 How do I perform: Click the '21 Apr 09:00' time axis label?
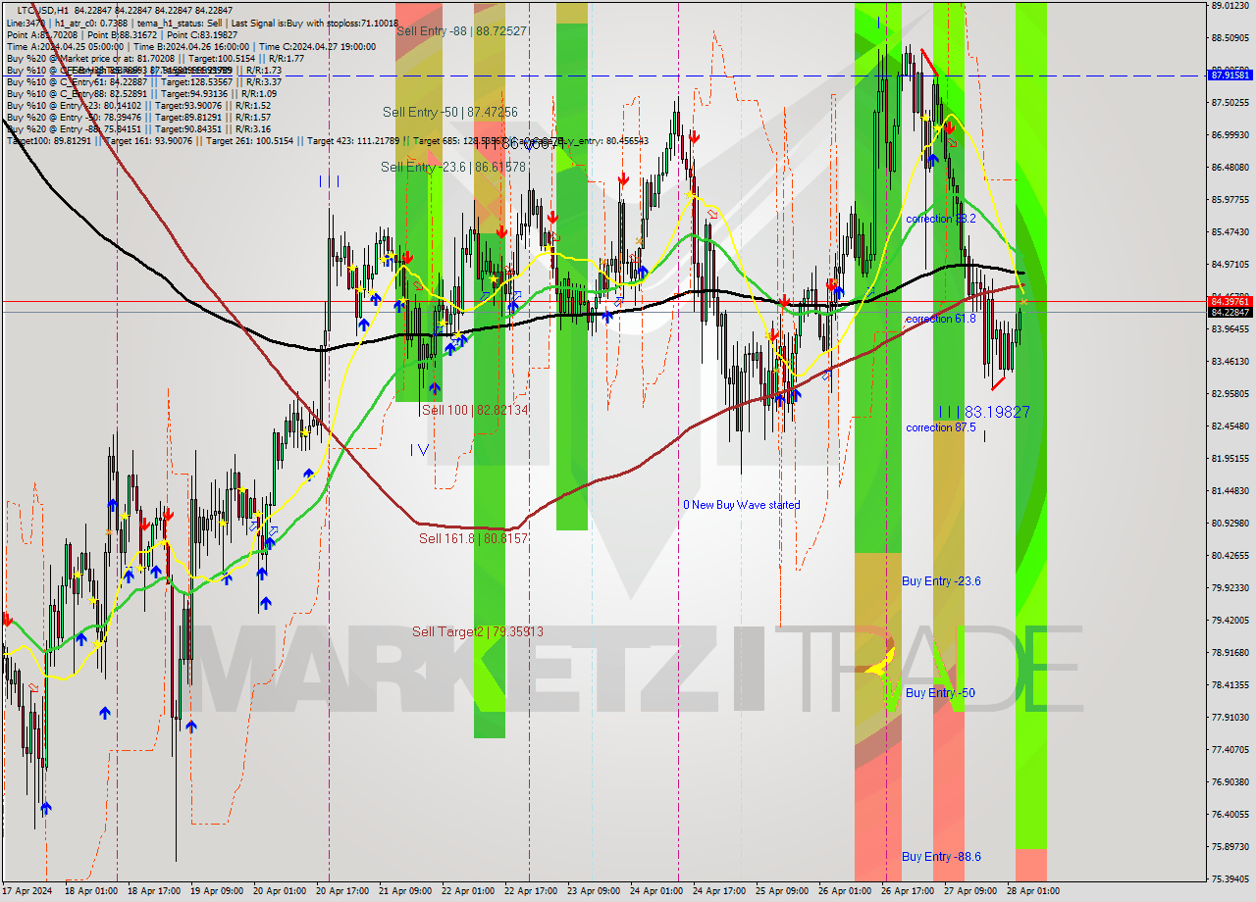point(404,892)
